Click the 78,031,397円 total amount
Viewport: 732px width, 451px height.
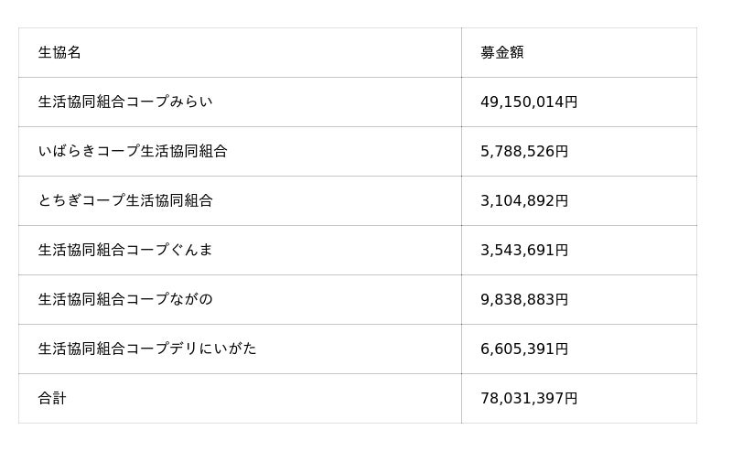(529, 399)
